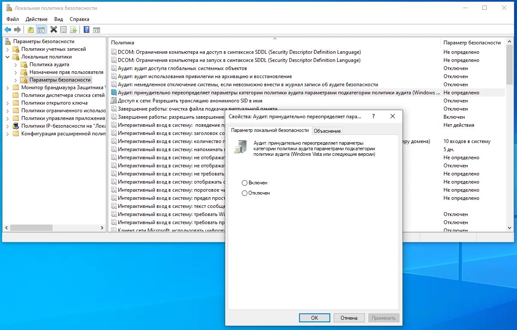Click the 'Нет действия' security setting value
The width and height of the screenshot is (517, 330).
[458, 125]
